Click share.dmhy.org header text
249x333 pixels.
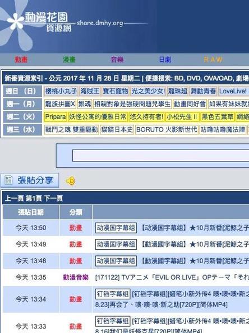[100, 23]
